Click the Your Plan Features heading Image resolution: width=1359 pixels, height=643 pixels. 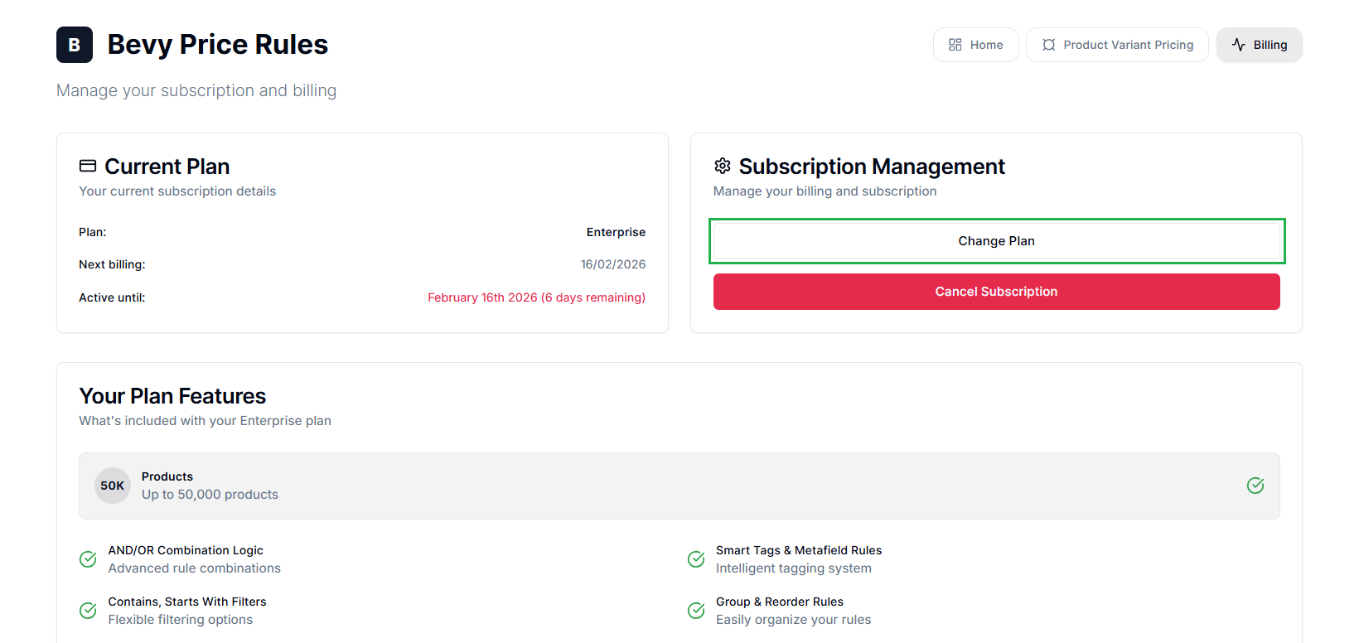pyautogui.click(x=172, y=396)
